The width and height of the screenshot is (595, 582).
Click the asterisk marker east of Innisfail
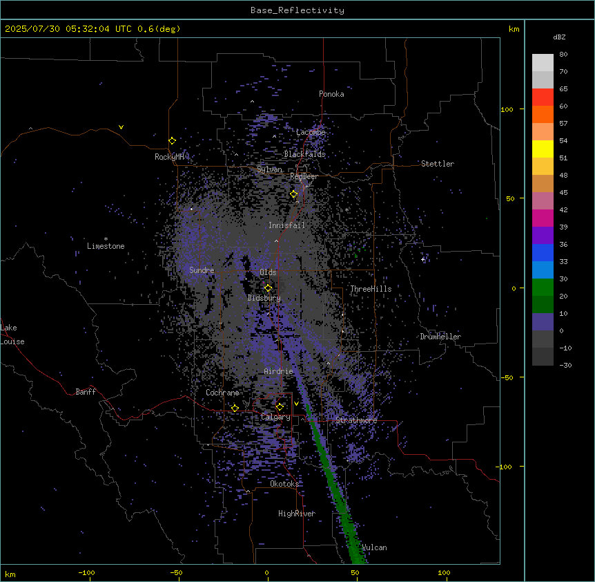click(x=347, y=209)
